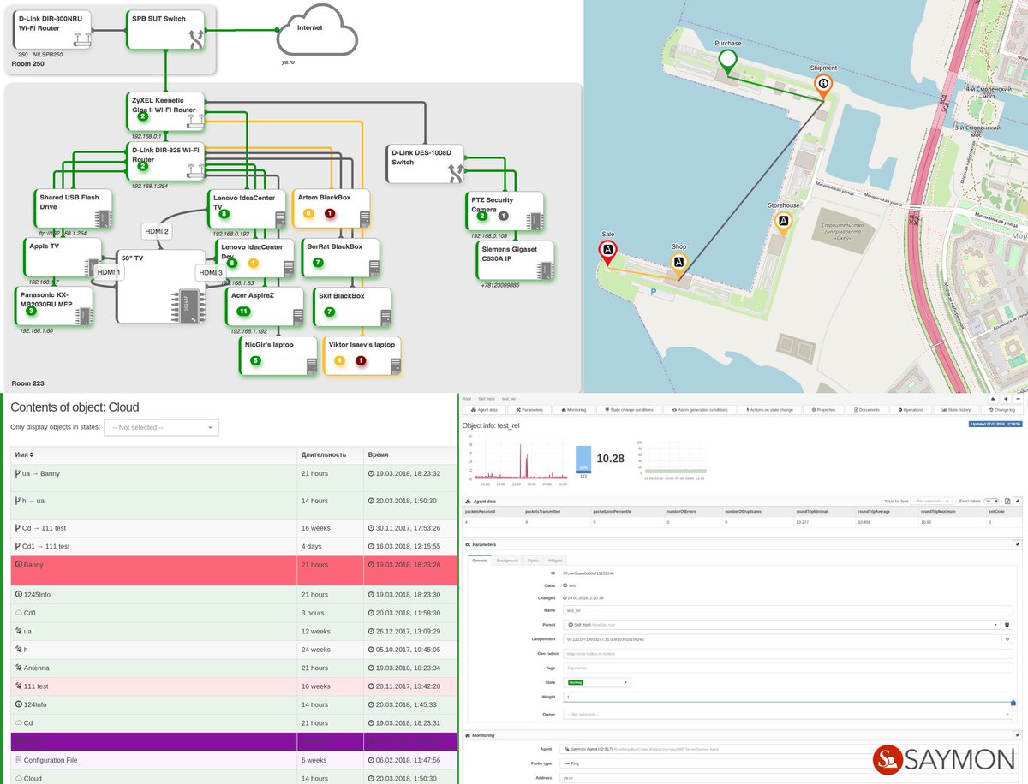Screen dimensions: 1028x784
Task: Open the Acer AspireZ node
Action: tap(265, 307)
